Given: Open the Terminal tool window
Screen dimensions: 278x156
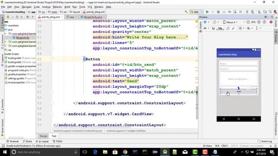Looking at the screenshot, I should click(13, 141).
